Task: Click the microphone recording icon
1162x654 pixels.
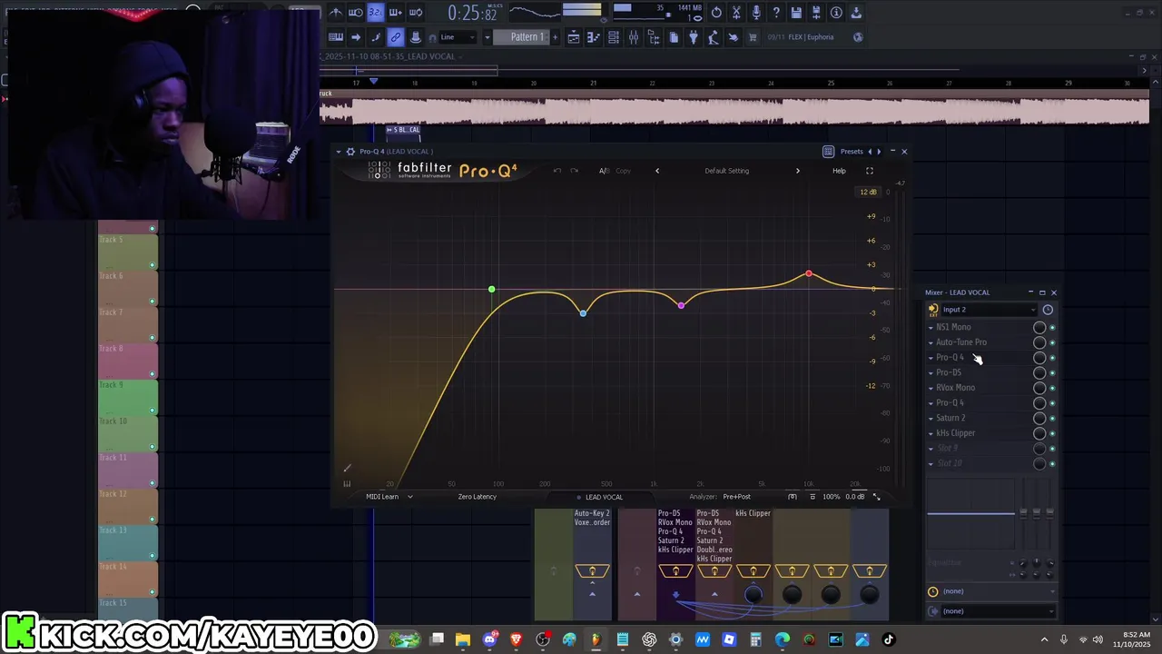Action: click(756, 13)
